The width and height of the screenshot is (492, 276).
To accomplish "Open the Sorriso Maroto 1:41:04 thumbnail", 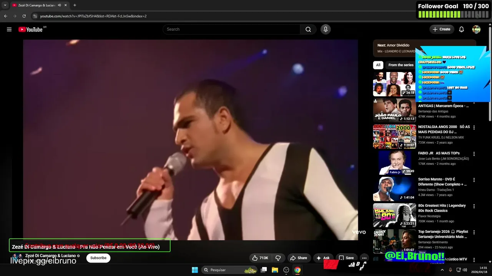I will click(394, 189).
